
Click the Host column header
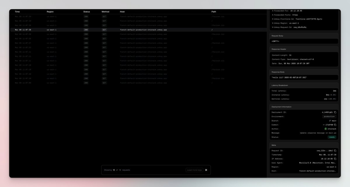click(x=122, y=12)
